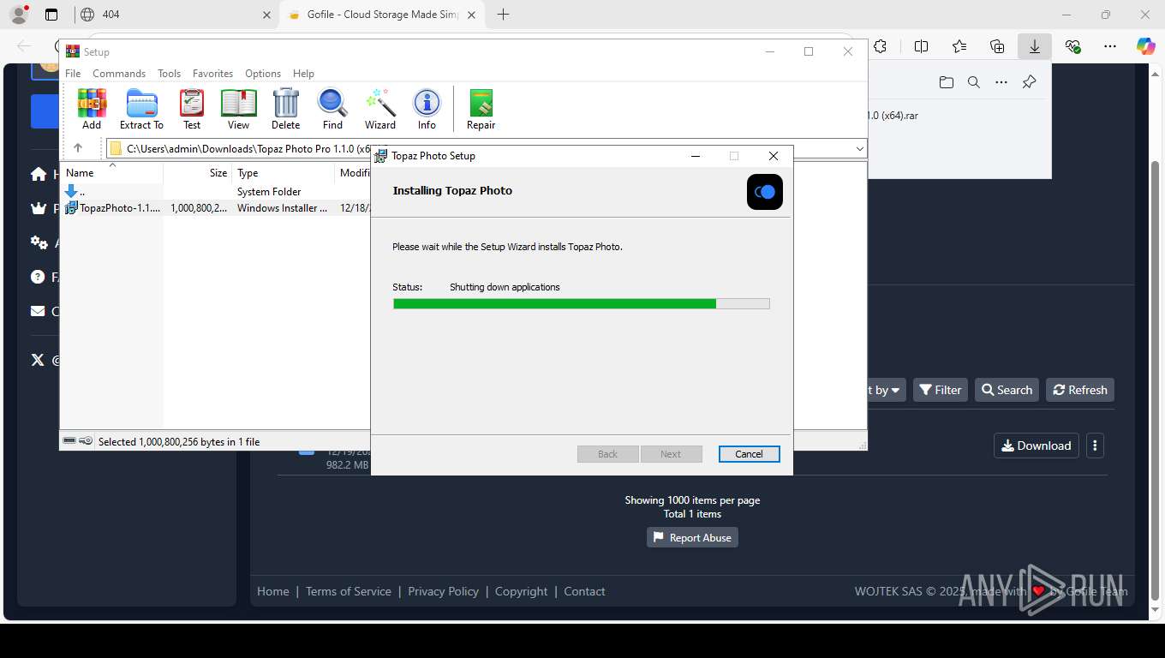Image resolution: width=1165 pixels, height=658 pixels.
Task: Click Report Abuse button
Action: (692, 537)
